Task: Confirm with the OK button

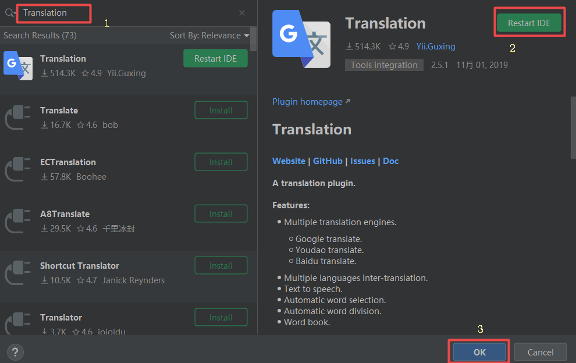Action: pyautogui.click(x=479, y=353)
